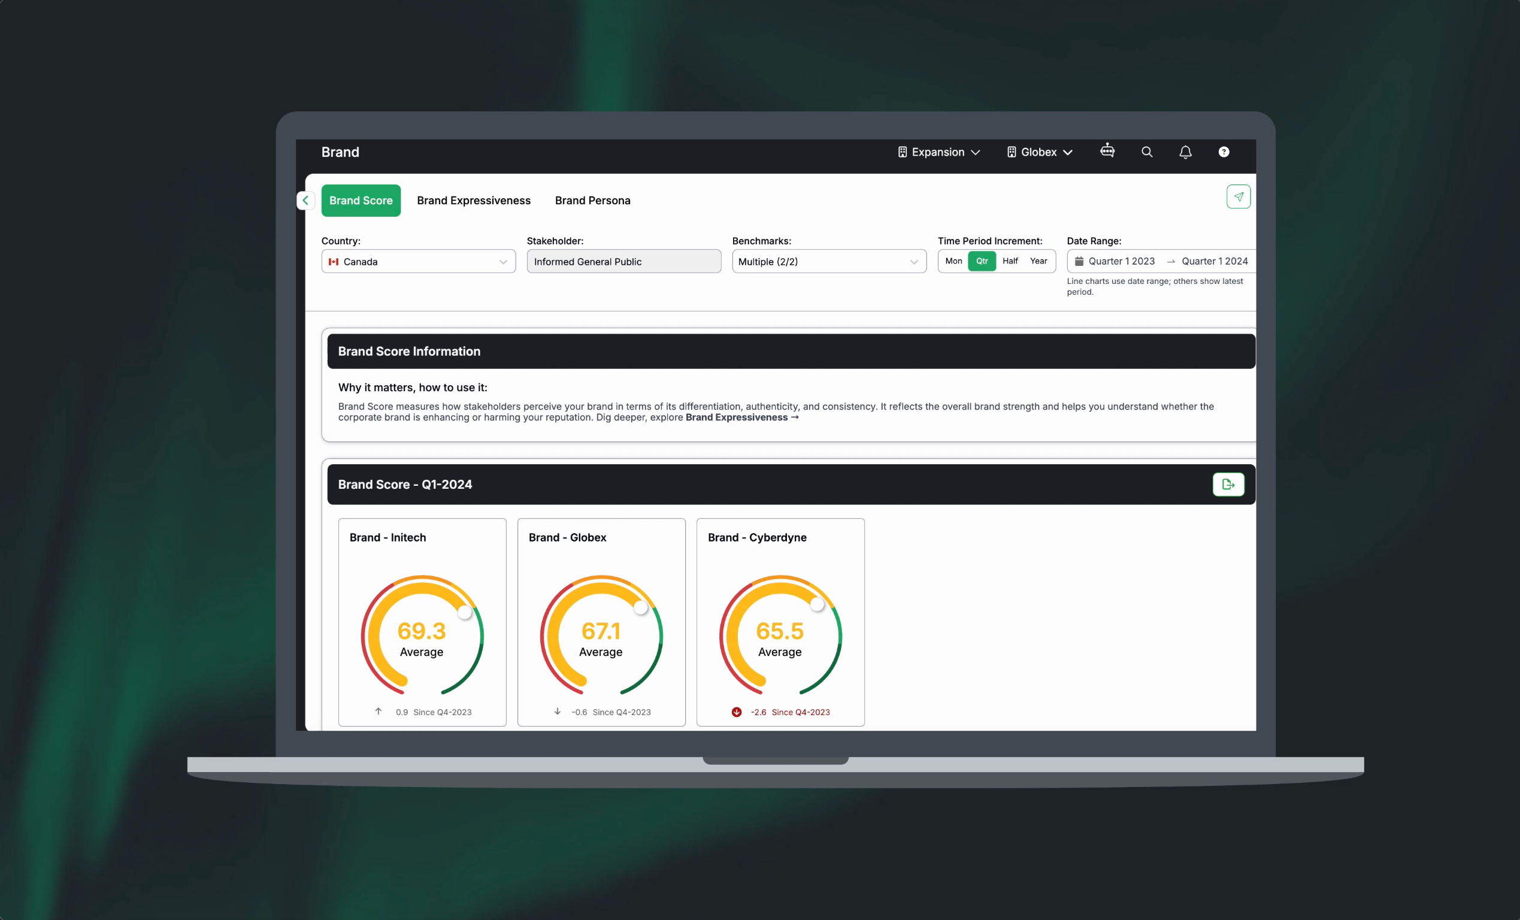1520x920 pixels.
Task: Switch to the Brand Persona tab
Action: 592,201
